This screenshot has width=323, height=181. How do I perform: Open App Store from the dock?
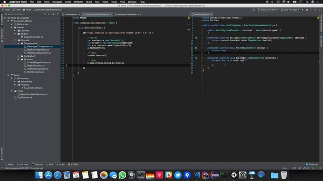48,175
